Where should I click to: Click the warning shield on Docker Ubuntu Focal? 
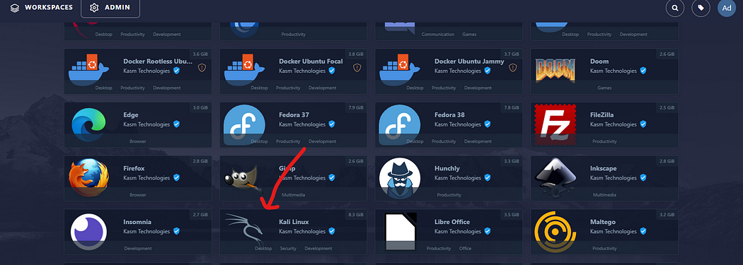click(357, 68)
